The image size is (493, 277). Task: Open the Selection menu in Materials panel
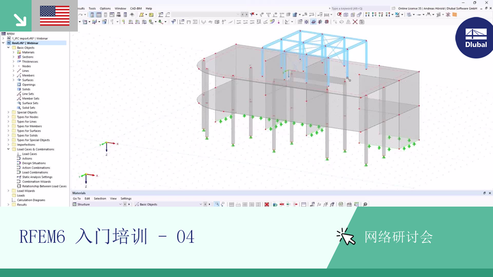pos(100,198)
